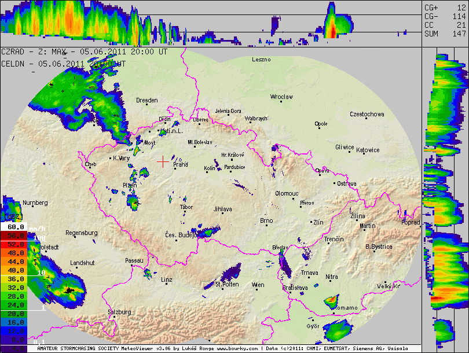Image resolution: width=469 pixels, height=353 pixels.
Task: Select the Czestochowa city label
Action: (x=367, y=114)
